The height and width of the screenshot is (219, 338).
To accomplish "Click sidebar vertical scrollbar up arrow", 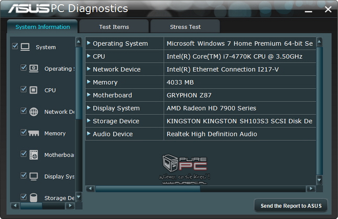I will click(79, 42).
